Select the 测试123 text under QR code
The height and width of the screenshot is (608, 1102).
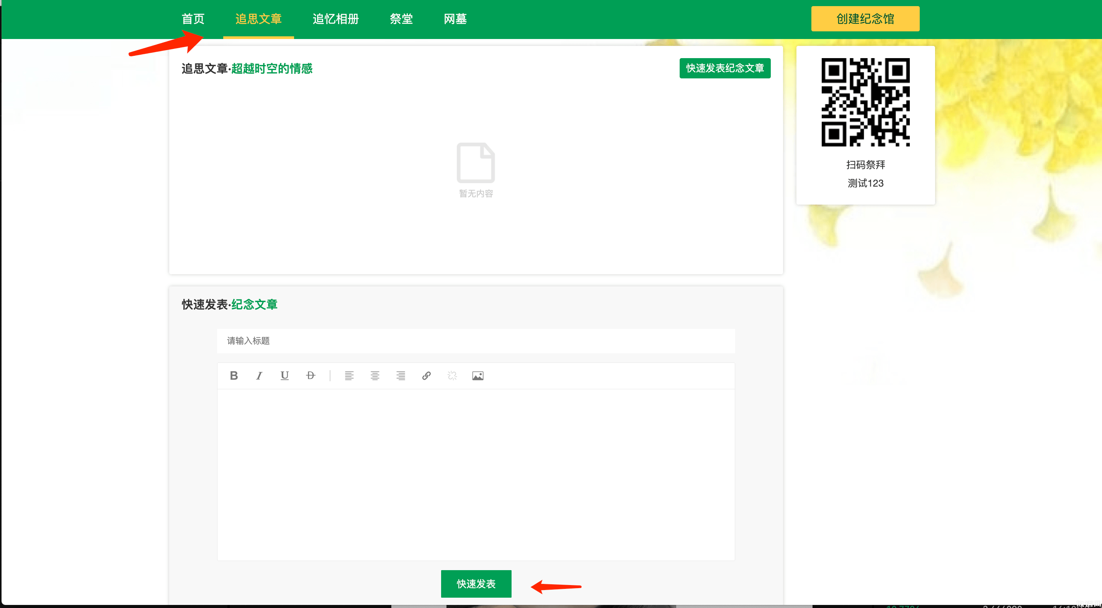865,183
